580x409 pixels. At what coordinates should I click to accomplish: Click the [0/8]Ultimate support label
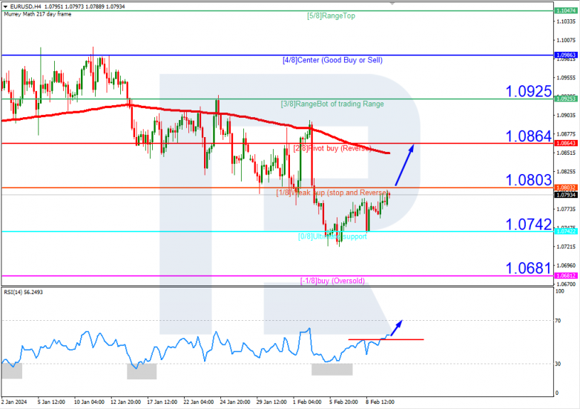(332, 236)
